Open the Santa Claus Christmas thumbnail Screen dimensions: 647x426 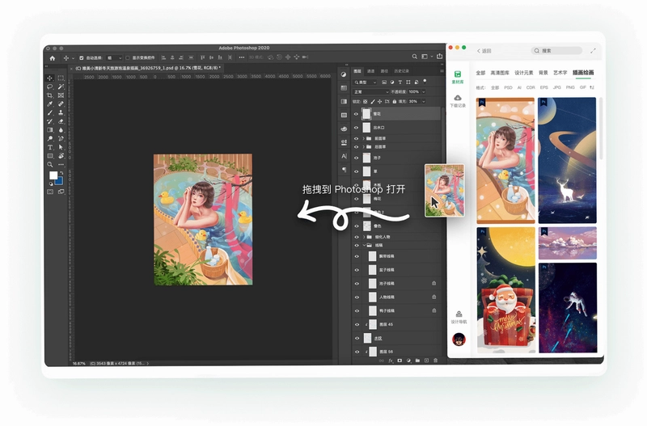tap(506, 289)
